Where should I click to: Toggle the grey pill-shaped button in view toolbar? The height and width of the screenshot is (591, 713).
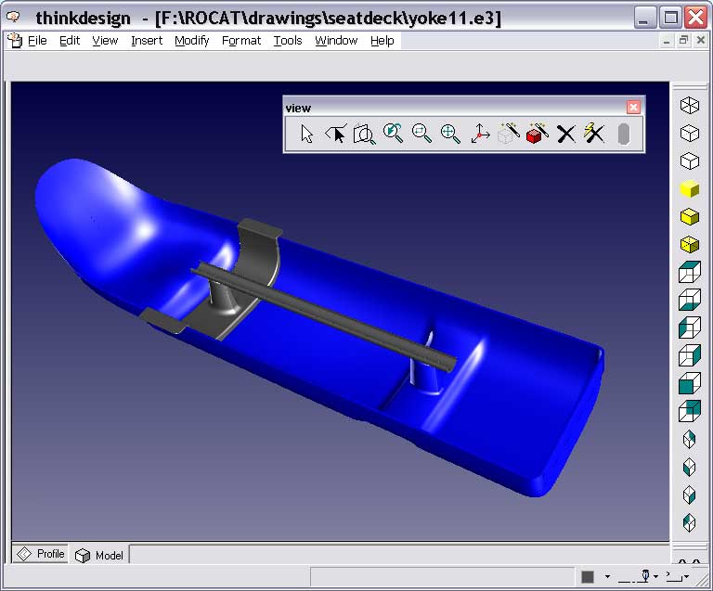point(624,135)
